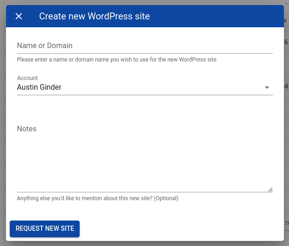The image size is (289, 246).
Task: Click the 'Please enter a name or domain' hint
Action: point(117,60)
